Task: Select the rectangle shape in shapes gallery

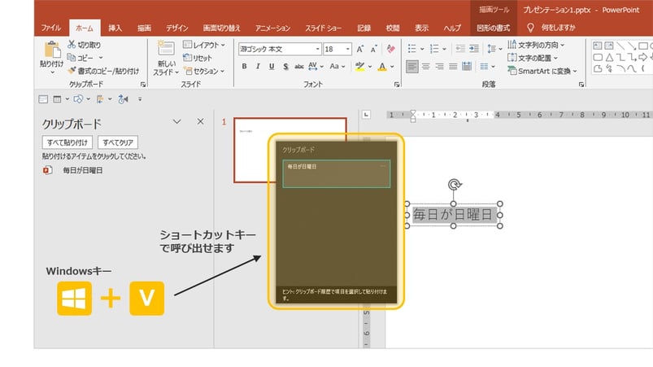Action: pos(642,46)
